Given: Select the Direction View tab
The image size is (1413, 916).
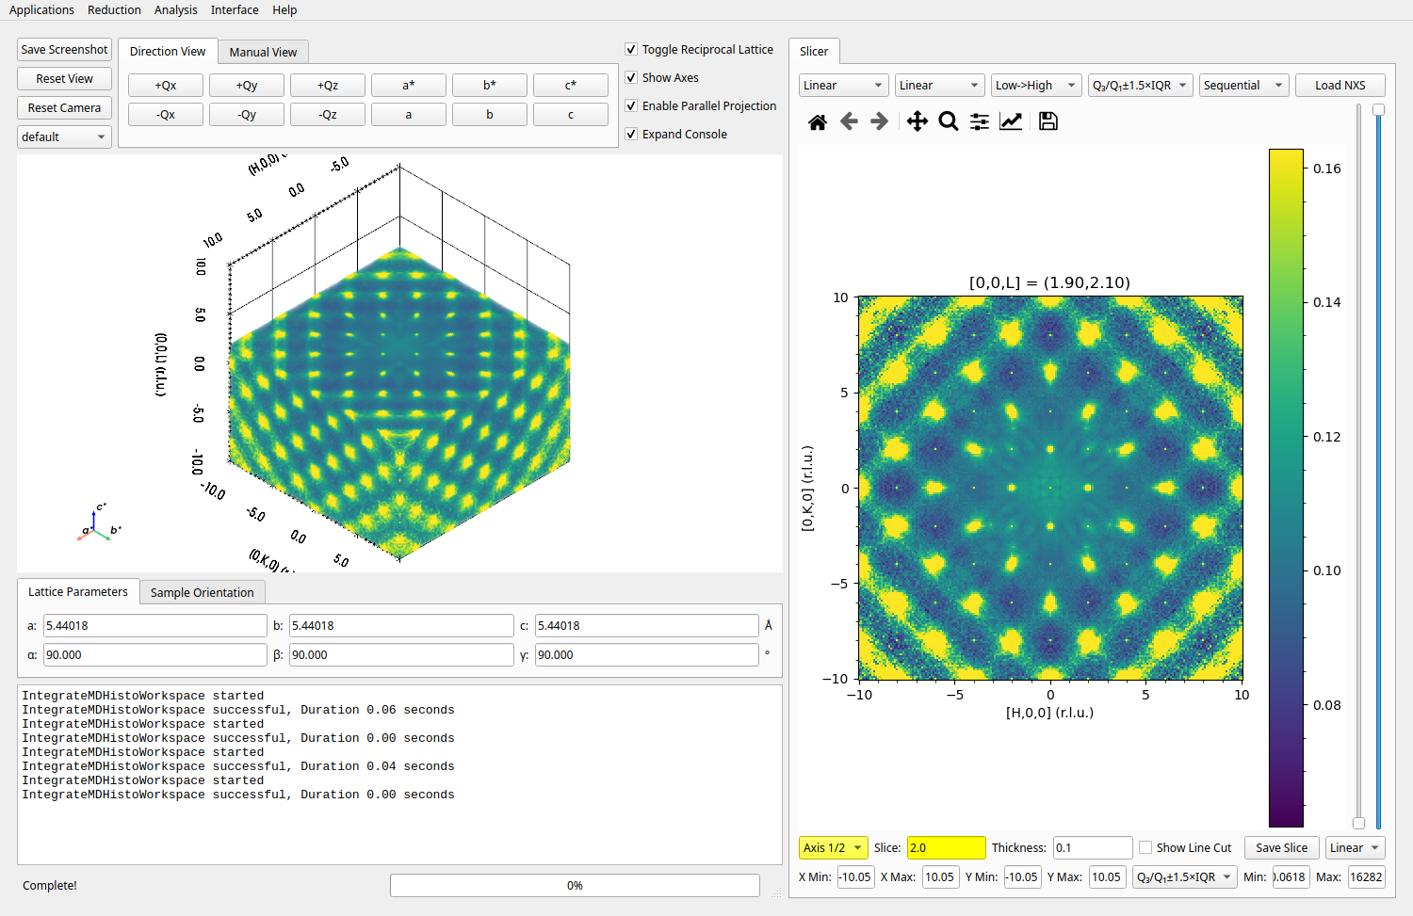Looking at the screenshot, I should pyautogui.click(x=168, y=51).
